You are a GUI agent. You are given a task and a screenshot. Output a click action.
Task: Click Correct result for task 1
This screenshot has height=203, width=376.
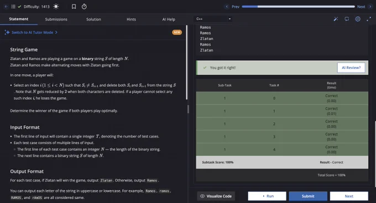[331, 111]
